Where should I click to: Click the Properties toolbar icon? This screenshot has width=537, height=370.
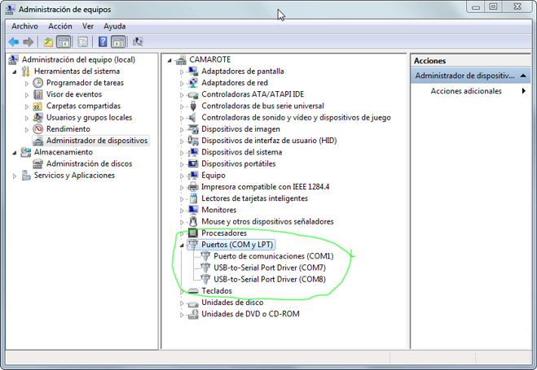coord(82,41)
